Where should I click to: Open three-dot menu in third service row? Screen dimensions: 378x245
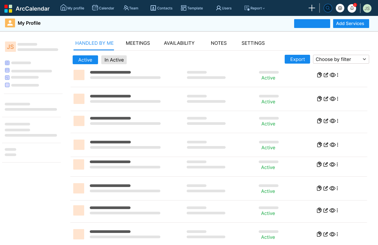click(338, 121)
